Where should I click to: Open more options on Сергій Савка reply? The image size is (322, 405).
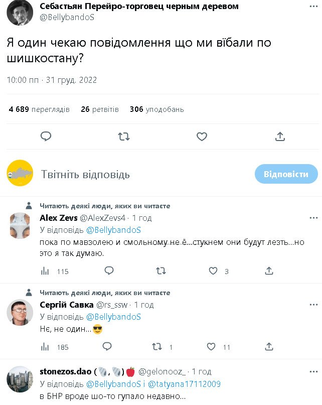[x=313, y=305]
